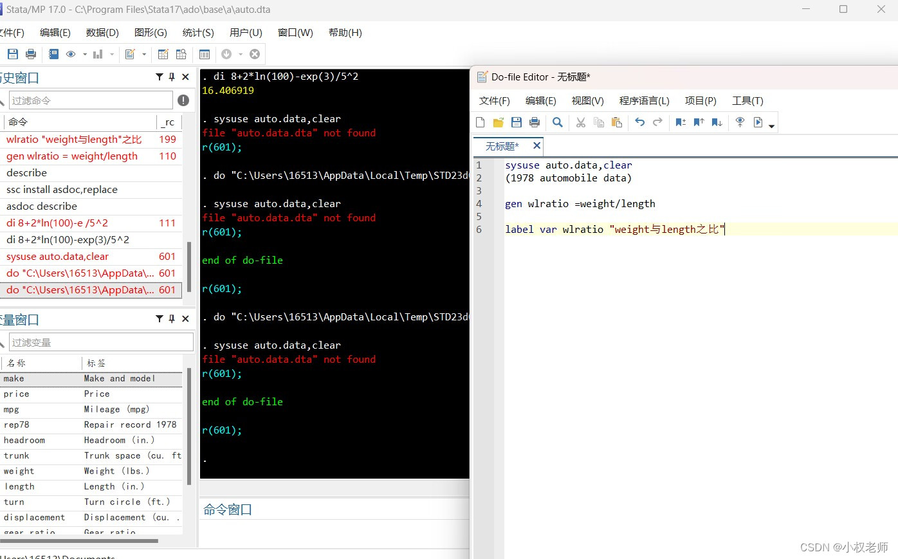Screen dimensions: 898x559
Task: Close the variables window panel
Action: 185,319
